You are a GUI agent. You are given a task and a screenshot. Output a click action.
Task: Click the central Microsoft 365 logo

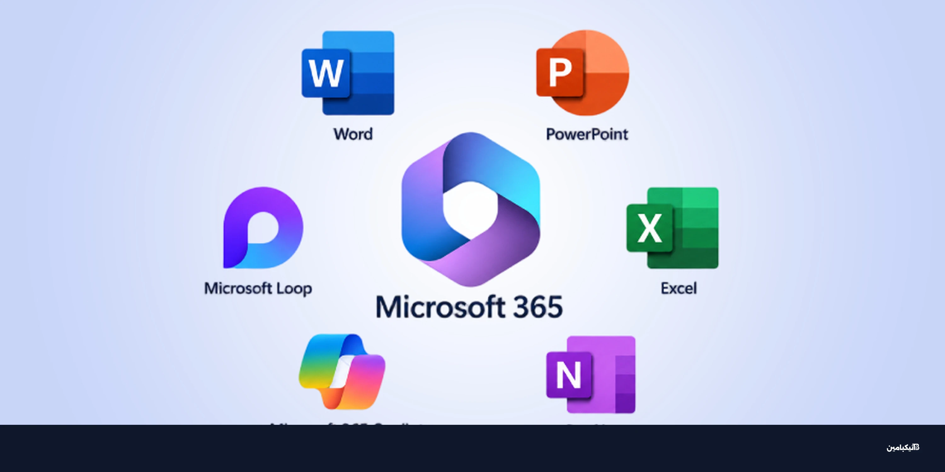(471, 209)
